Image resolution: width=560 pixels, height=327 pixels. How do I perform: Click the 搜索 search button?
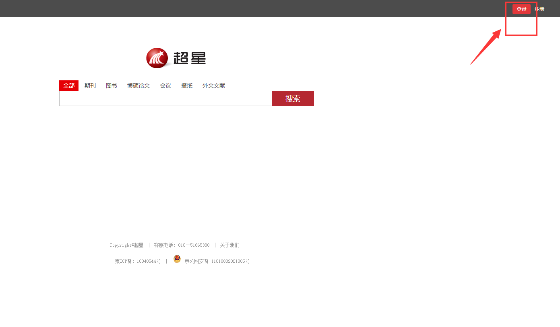point(293,98)
